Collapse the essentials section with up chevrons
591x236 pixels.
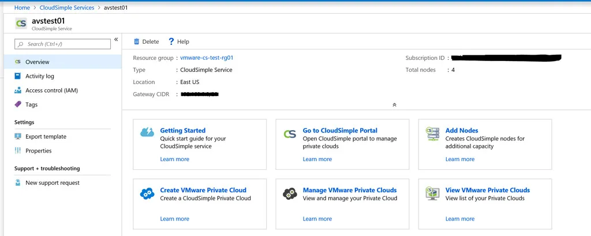pyautogui.click(x=394, y=105)
